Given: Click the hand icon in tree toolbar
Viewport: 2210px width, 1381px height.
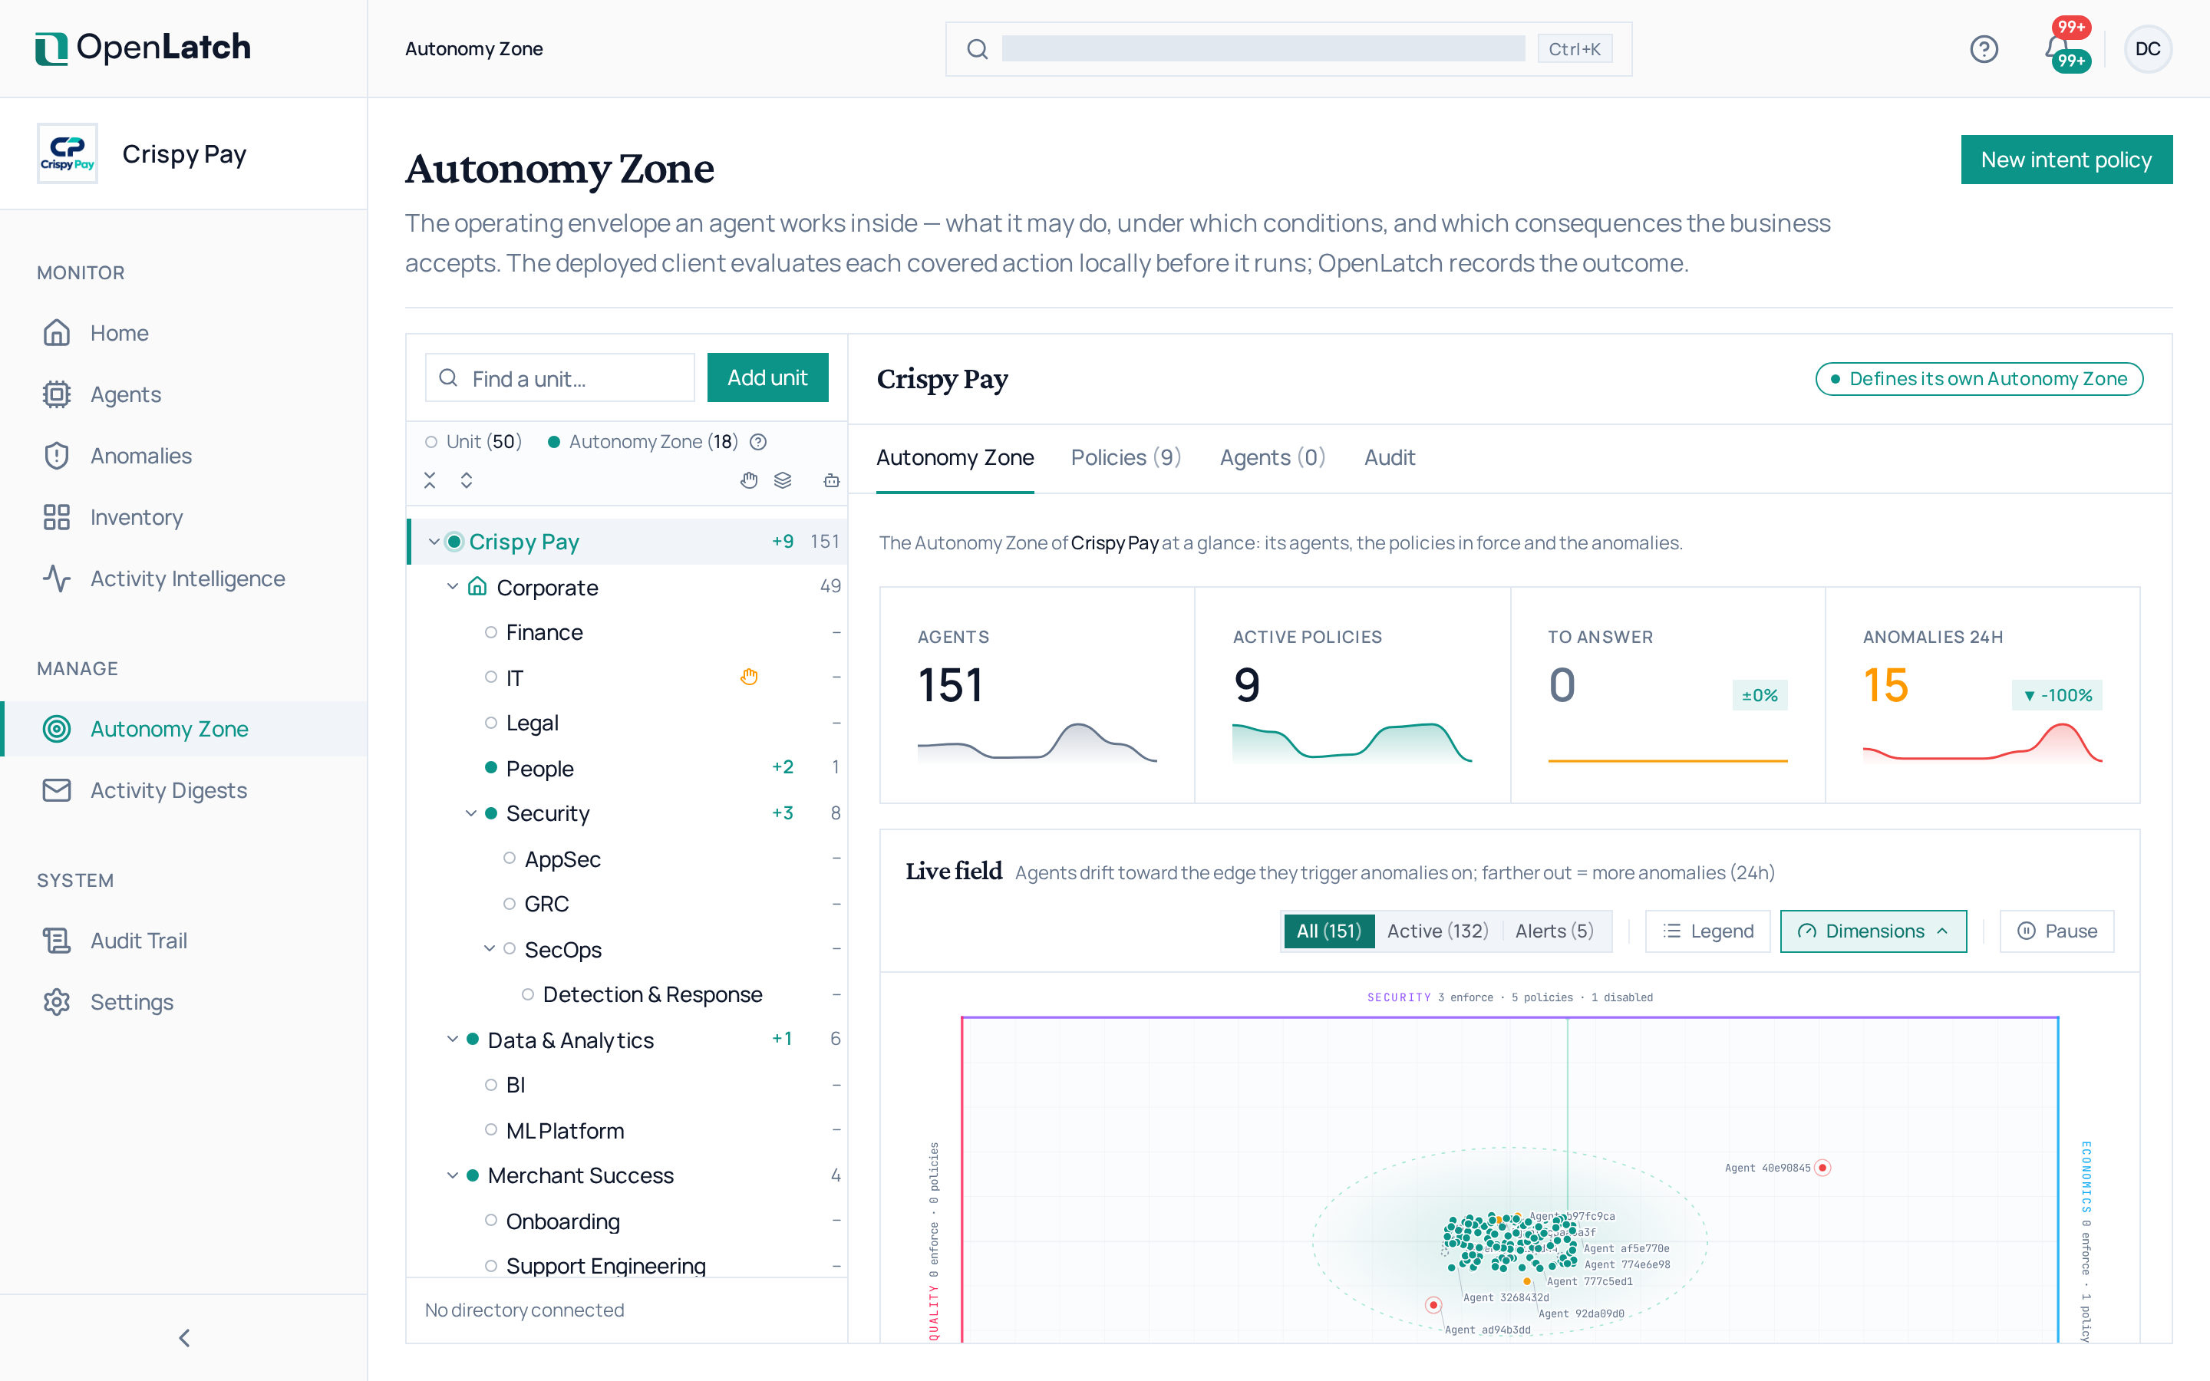Looking at the screenshot, I should point(749,480).
